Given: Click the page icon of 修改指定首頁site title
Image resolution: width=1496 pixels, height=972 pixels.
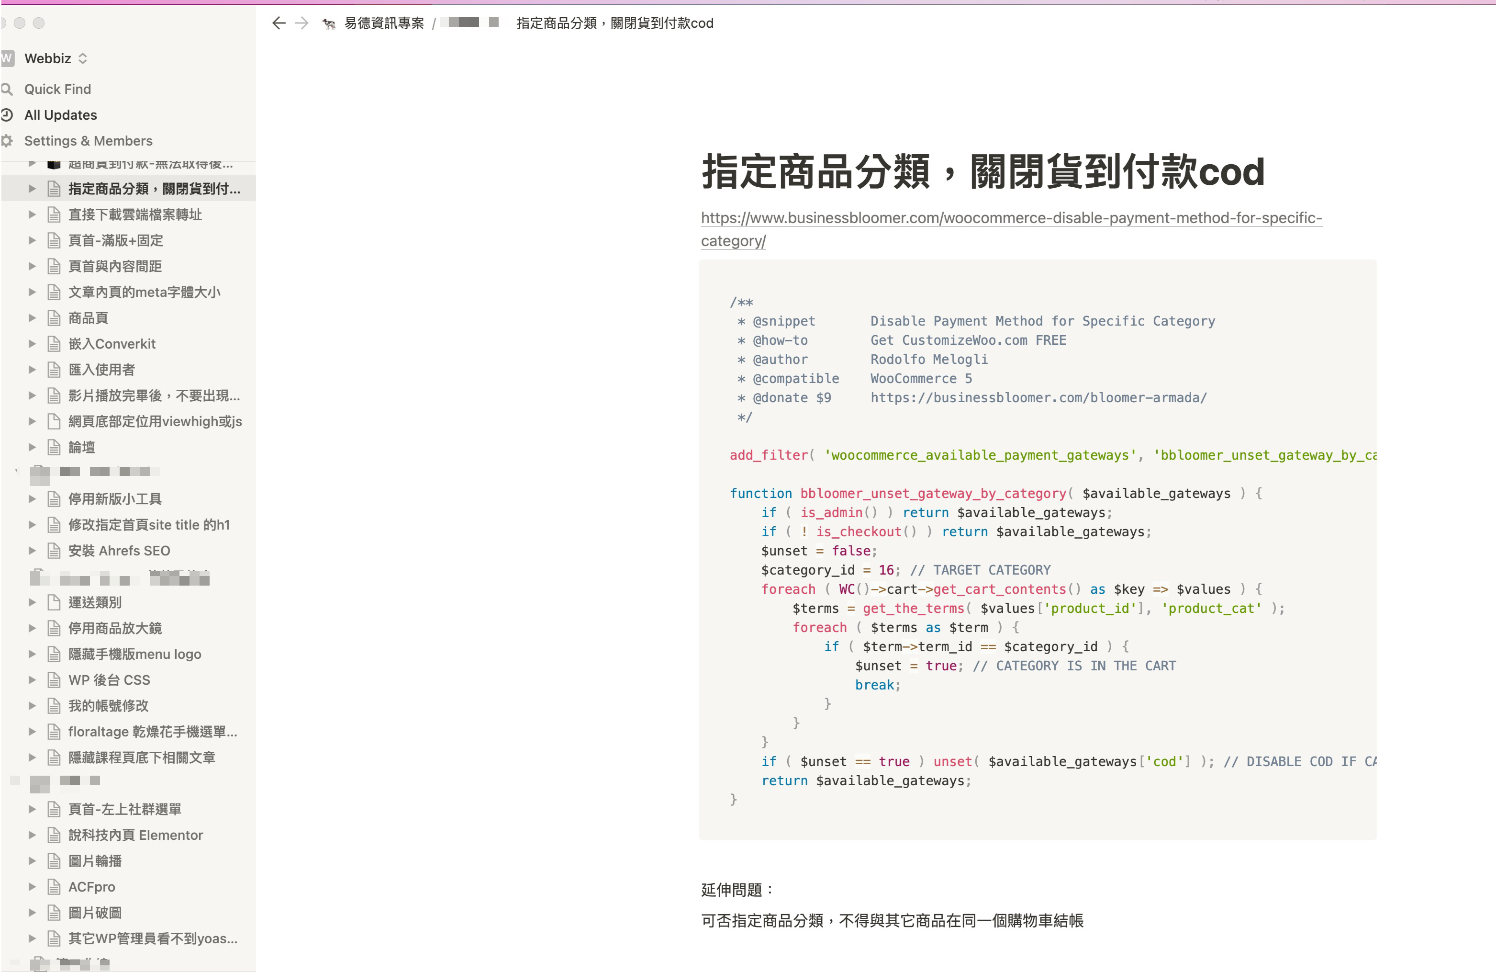Looking at the screenshot, I should click(54, 525).
